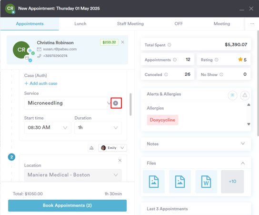Open the Duration dropdown

click(98, 128)
